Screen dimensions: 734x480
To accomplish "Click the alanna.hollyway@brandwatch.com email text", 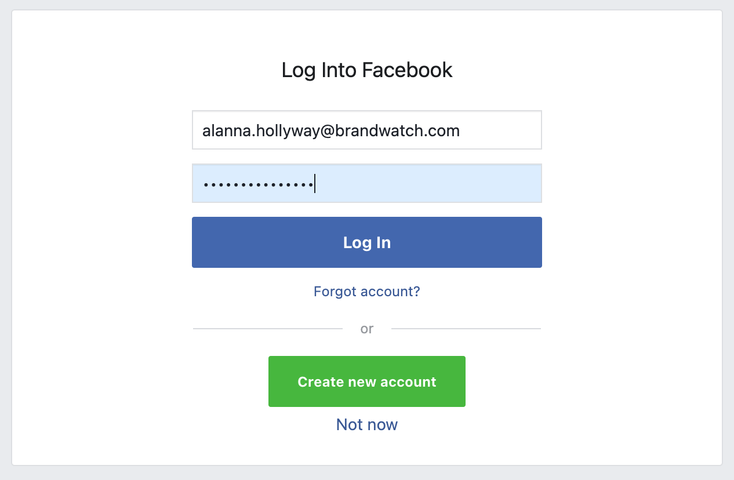I will [330, 130].
